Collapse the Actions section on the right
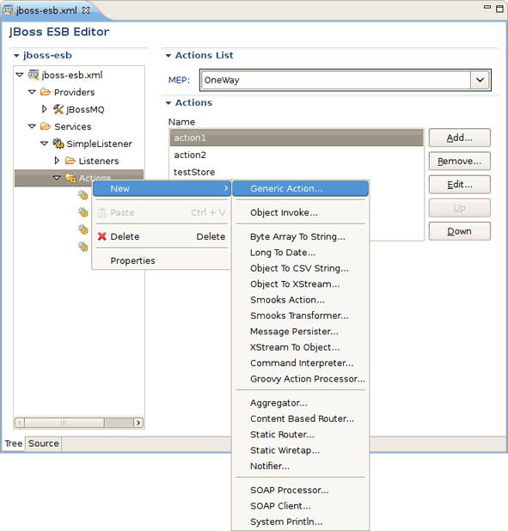 coord(168,103)
